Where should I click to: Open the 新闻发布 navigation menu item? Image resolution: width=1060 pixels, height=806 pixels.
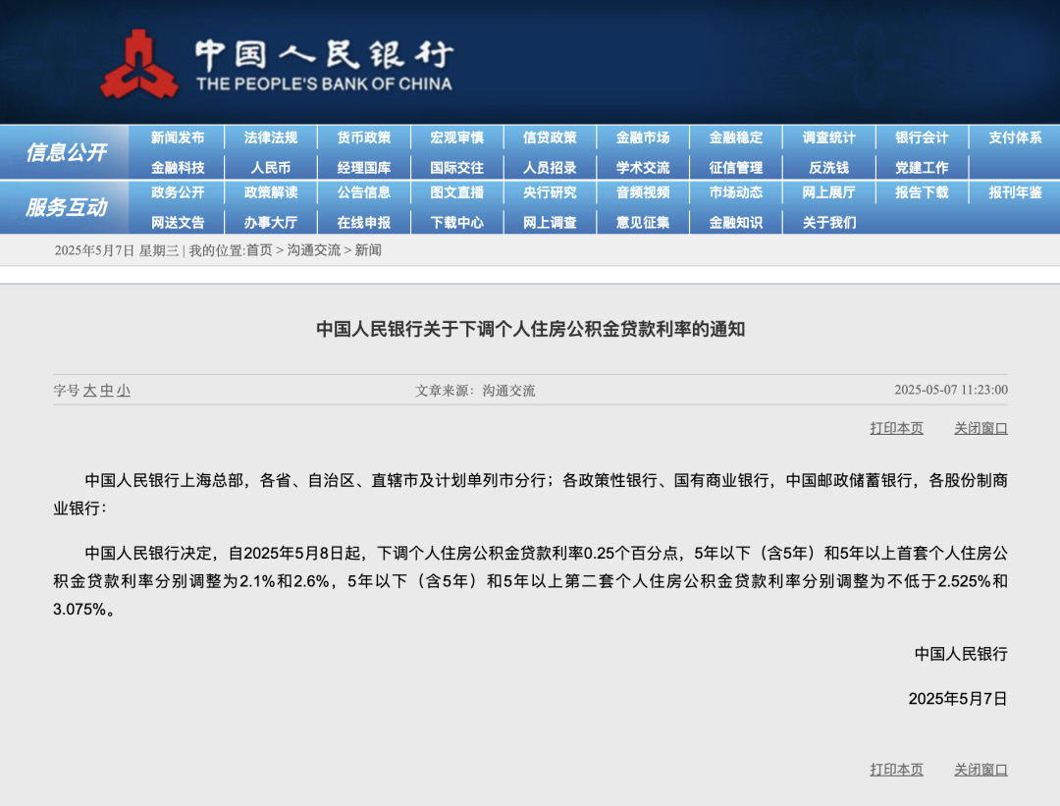coord(180,137)
